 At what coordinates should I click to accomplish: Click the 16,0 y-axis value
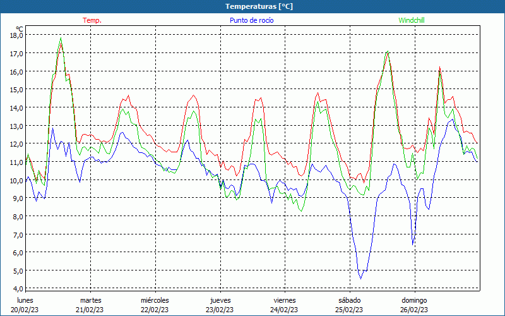[16, 71]
